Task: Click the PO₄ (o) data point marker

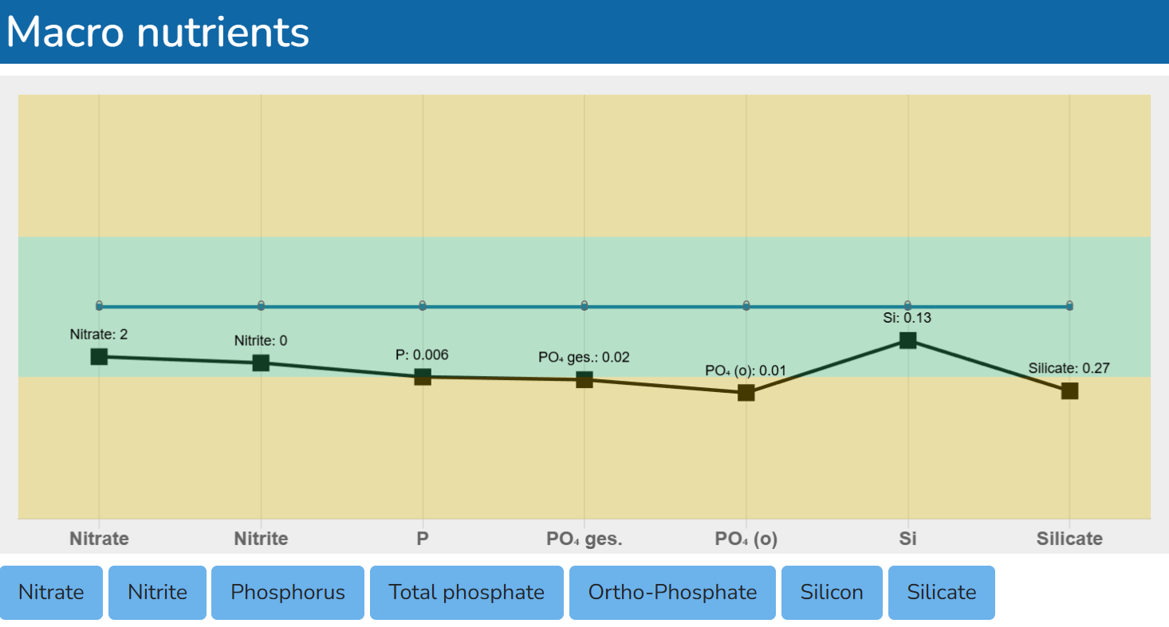Action: pos(746,393)
